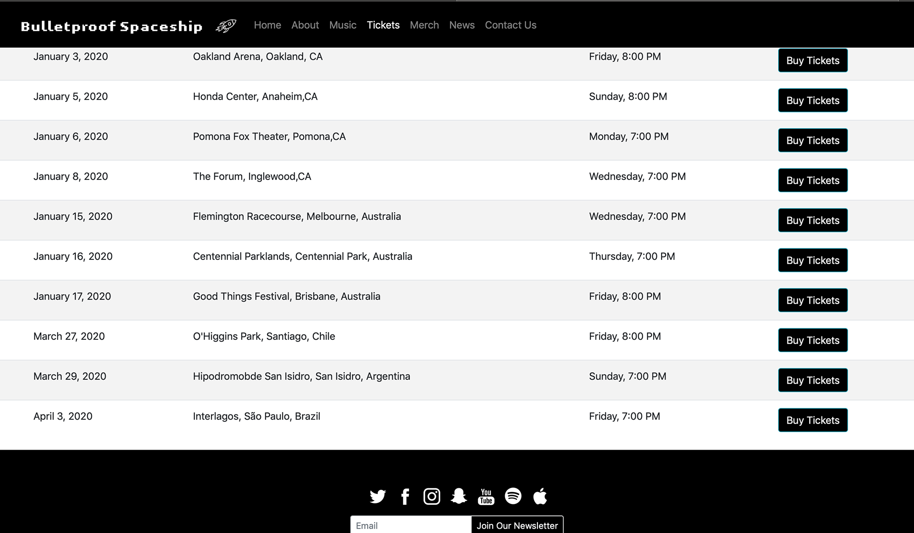Click the time Sunday, 7:00 PM

pos(627,376)
